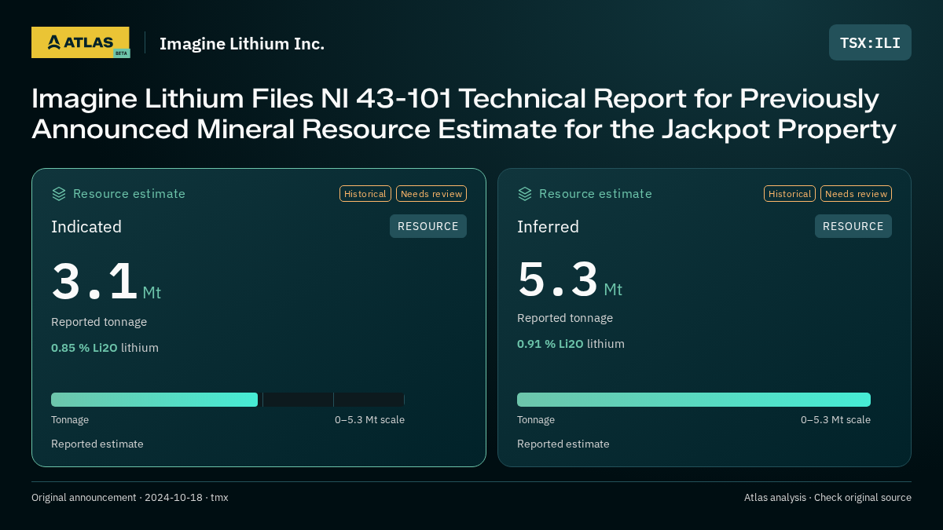The image size is (943, 530).
Task: Click the Atlas logo
Action: pos(81,42)
